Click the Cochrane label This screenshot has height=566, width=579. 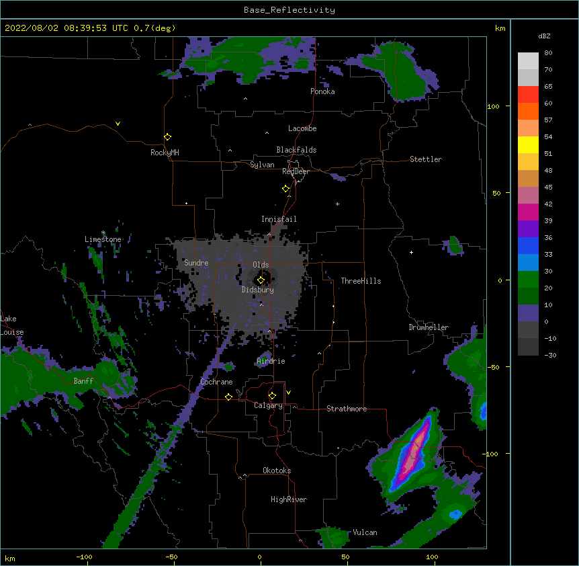pyautogui.click(x=217, y=382)
